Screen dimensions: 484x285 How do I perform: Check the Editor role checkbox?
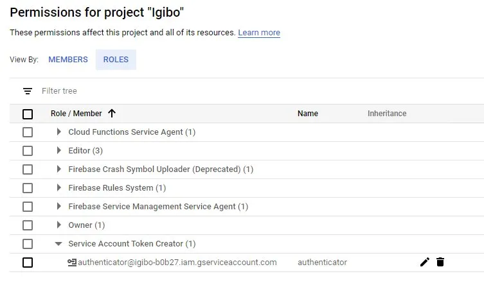point(28,151)
